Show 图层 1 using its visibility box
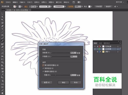Screen dimensions: 128x95 95,52
